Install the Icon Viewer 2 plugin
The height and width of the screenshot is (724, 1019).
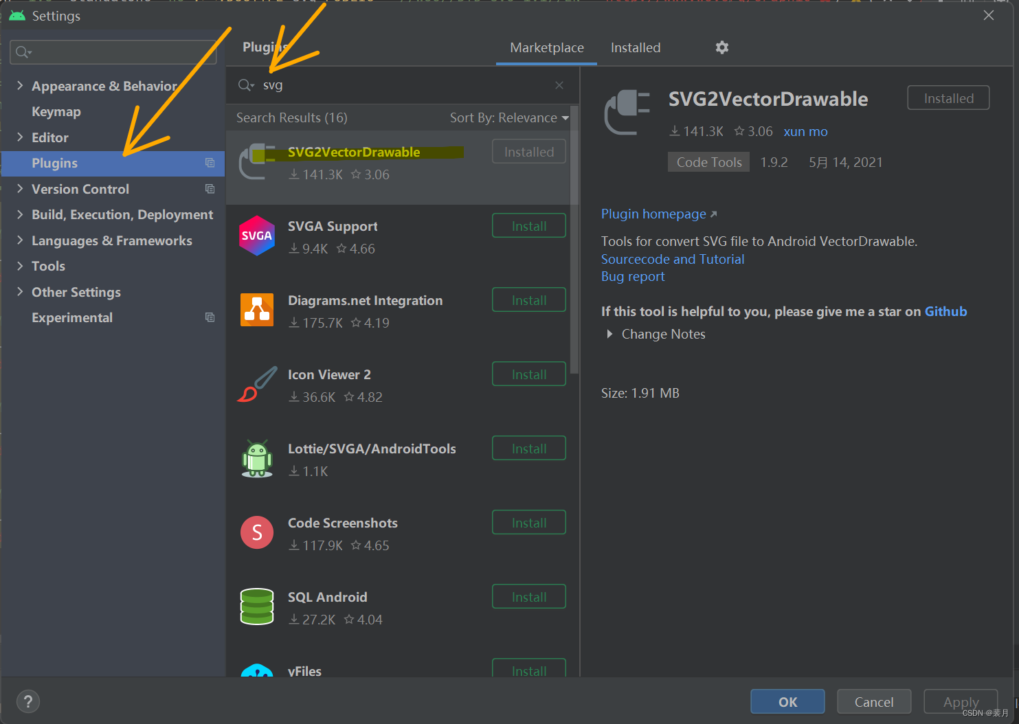529,374
